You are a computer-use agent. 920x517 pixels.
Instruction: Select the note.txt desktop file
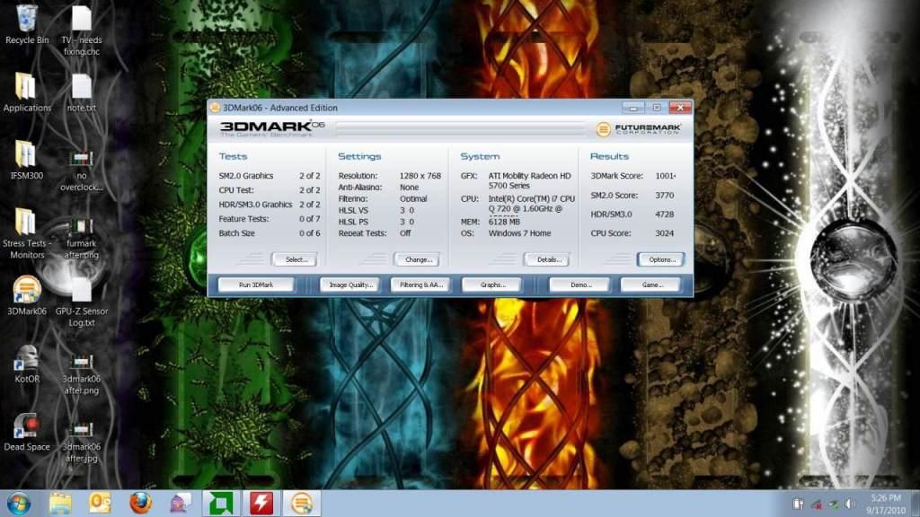coord(82,92)
